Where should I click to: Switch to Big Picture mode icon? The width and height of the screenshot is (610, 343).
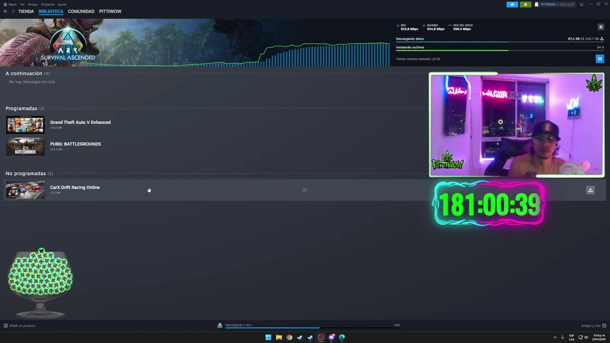tap(581, 4)
